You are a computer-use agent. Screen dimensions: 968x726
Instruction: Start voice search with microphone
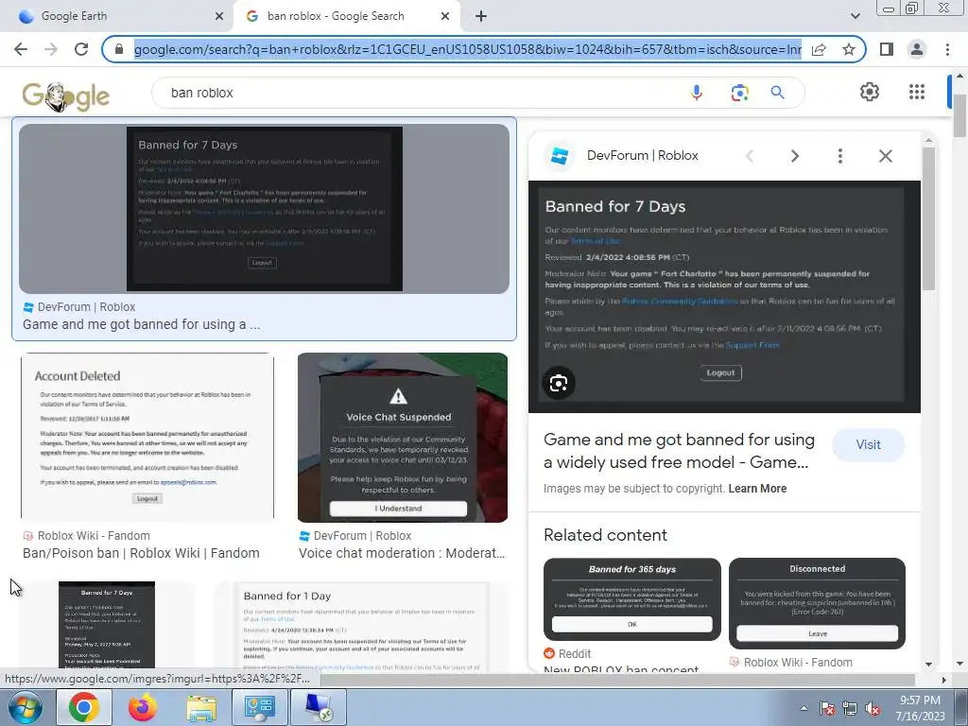pos(697,93)
